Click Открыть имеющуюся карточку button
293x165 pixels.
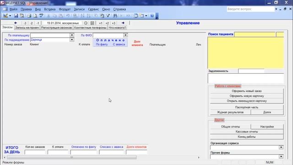[246, 101]
